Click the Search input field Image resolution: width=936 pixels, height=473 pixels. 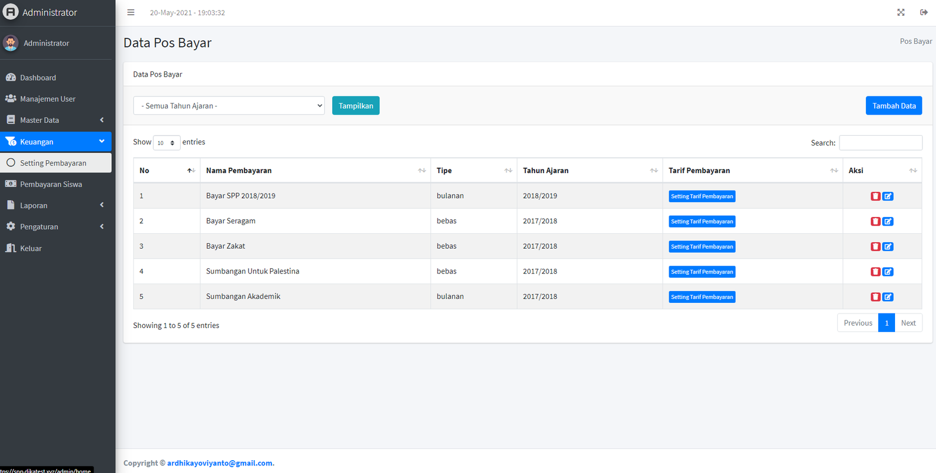pyautogui.click(x=880, y=143)
